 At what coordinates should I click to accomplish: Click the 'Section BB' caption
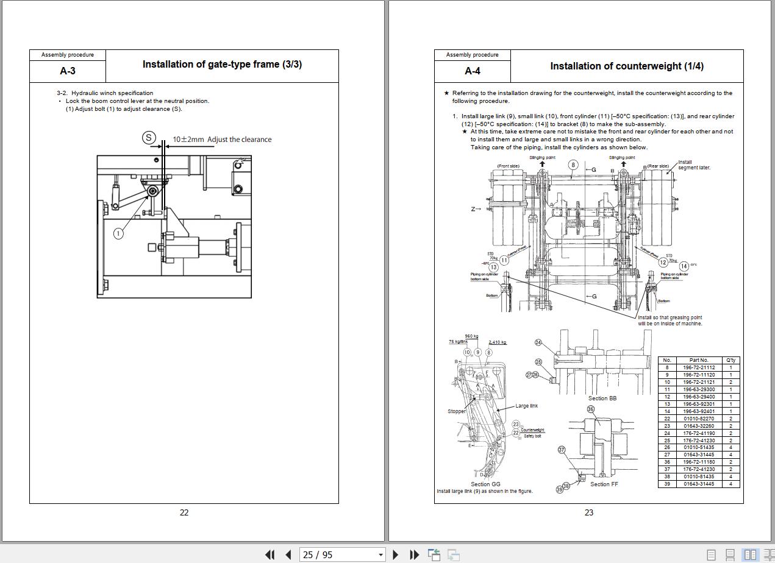(602, 398)
